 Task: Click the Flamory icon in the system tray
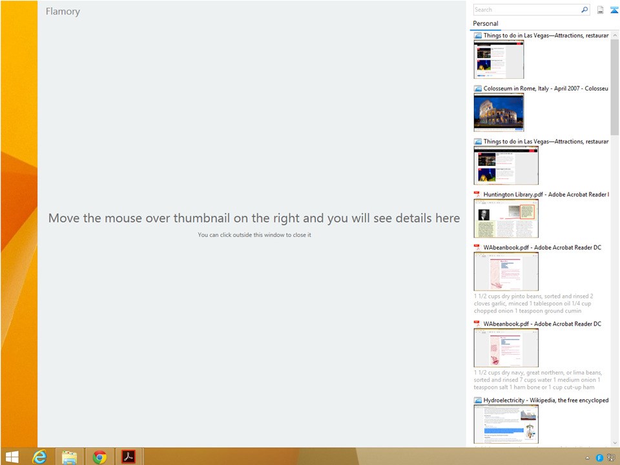[599, 457]
